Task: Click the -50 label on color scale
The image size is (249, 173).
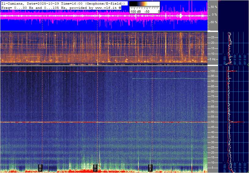Action: [147, 12]
